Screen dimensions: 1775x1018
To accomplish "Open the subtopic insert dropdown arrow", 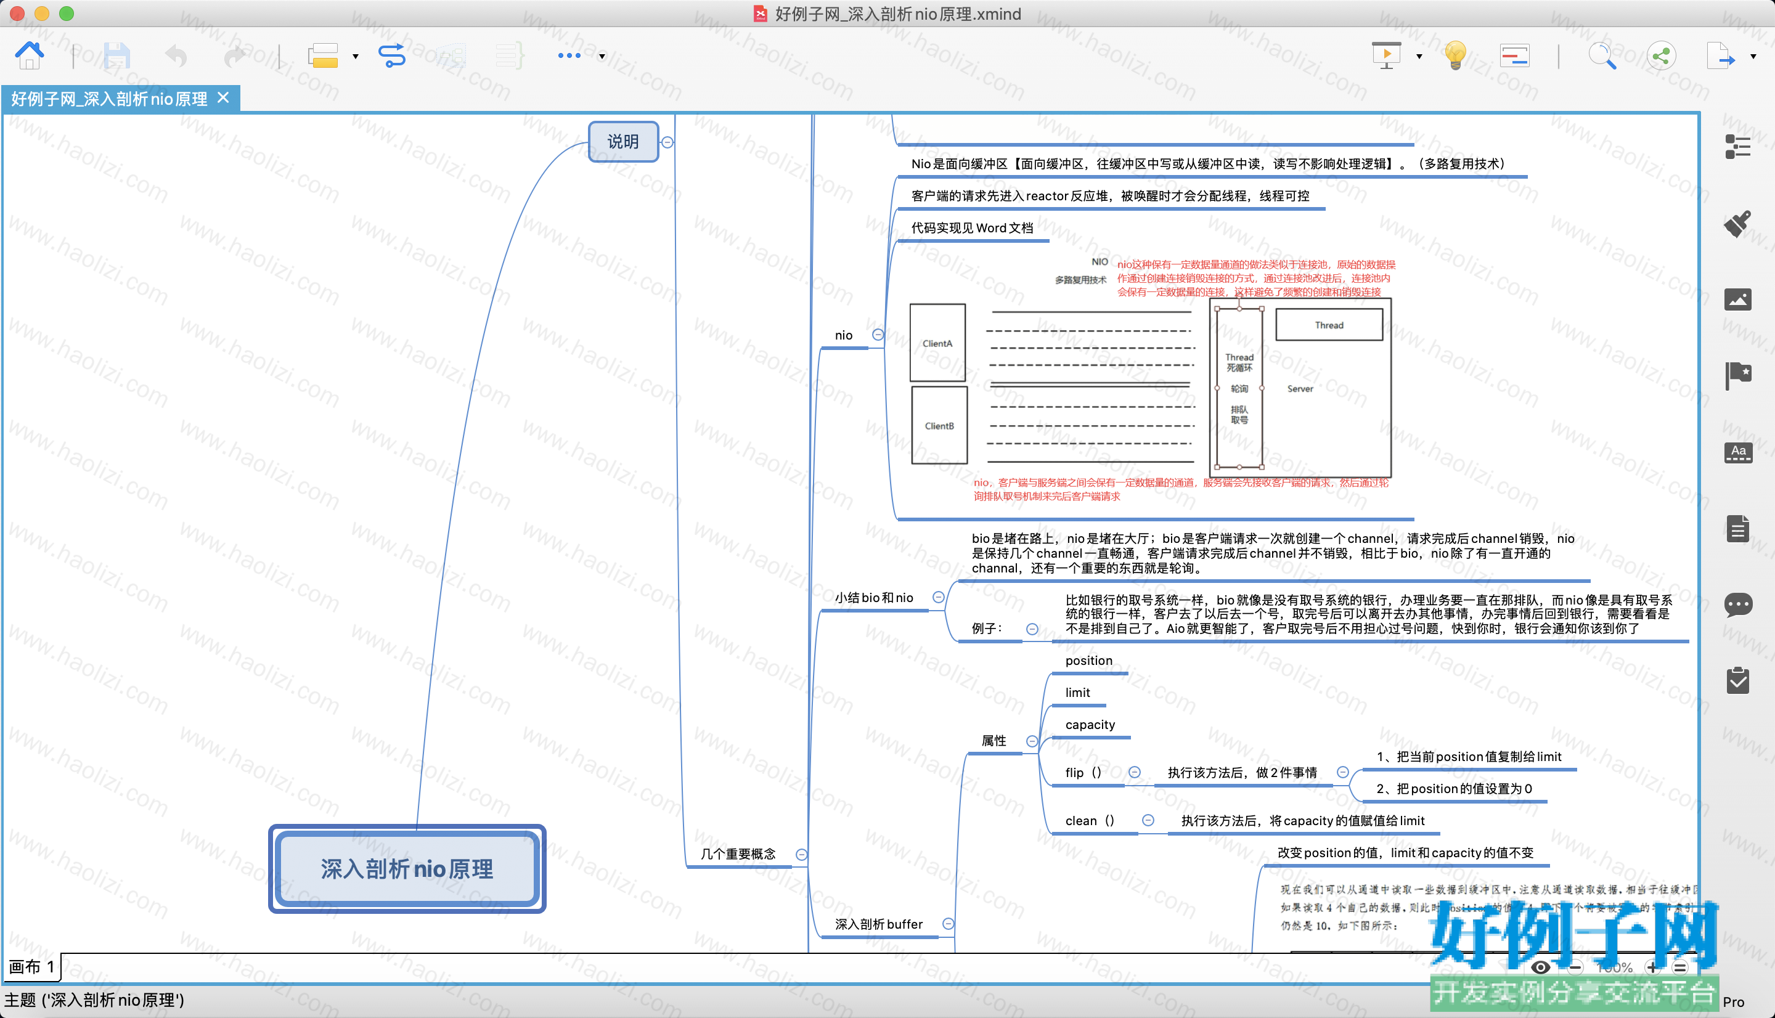I will 355,57.
